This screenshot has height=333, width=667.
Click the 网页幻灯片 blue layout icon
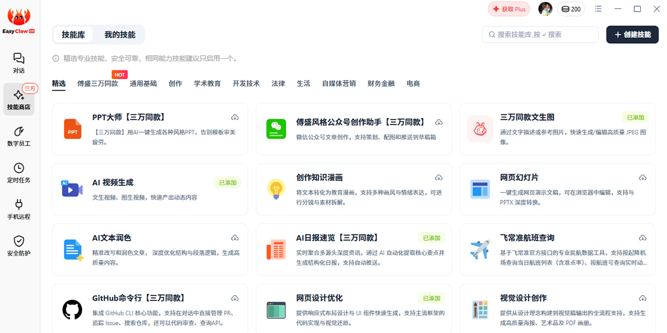point(480,189)
